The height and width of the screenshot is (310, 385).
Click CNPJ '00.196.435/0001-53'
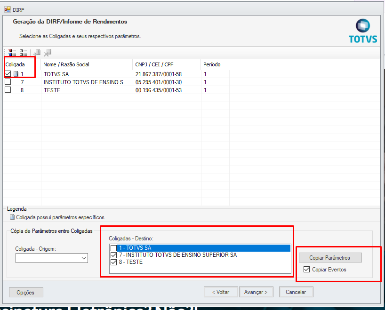click(x=159, y=90)
